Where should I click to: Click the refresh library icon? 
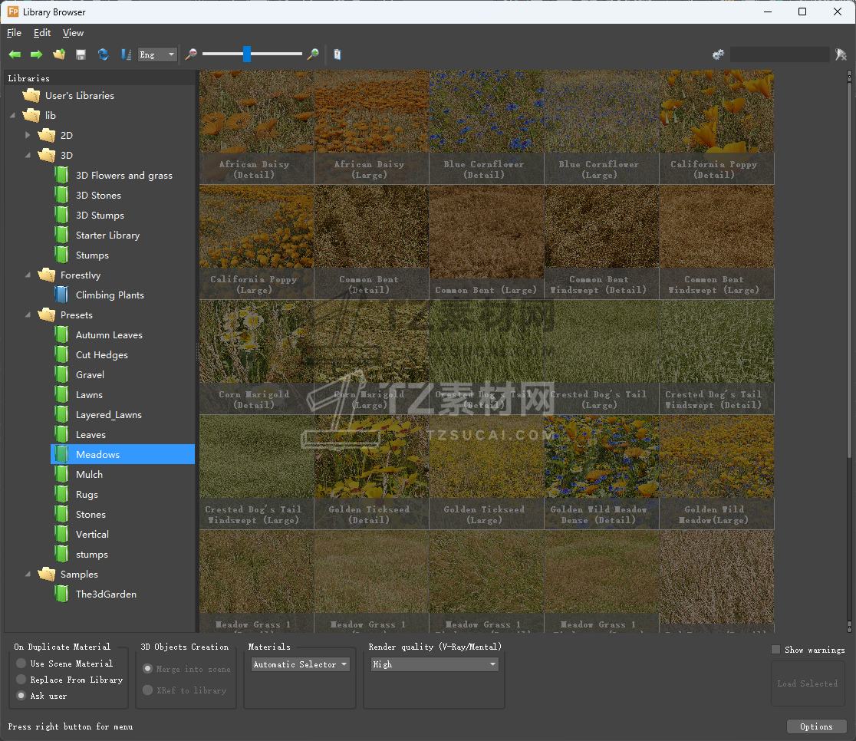(x=103, y=54)
